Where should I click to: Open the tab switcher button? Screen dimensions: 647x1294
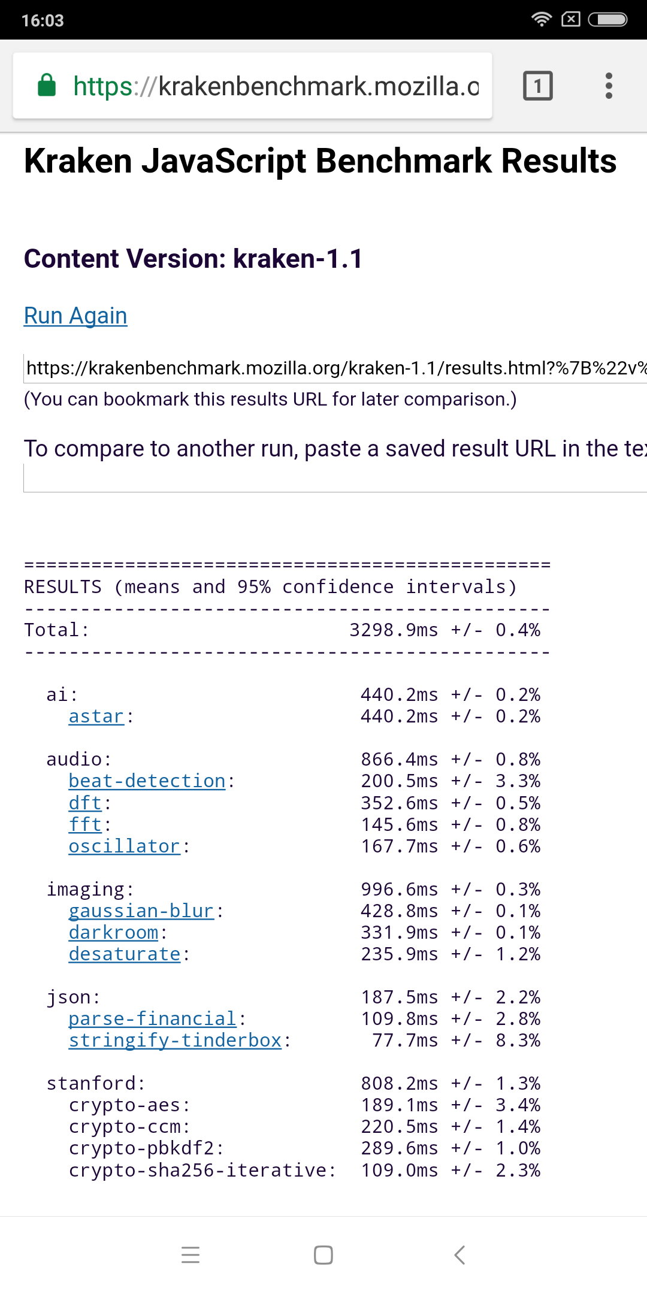point(537,86)
